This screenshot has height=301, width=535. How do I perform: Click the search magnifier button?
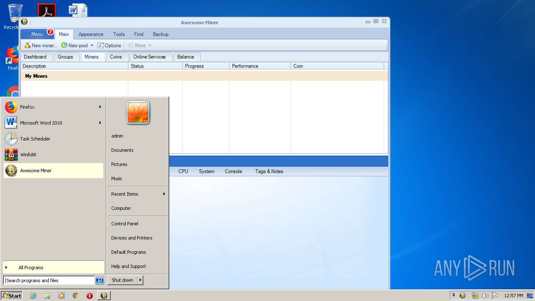99,281
